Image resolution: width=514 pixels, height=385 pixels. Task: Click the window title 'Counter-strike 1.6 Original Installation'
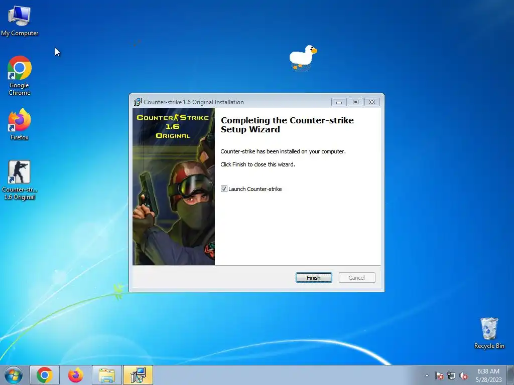point(194,102)
